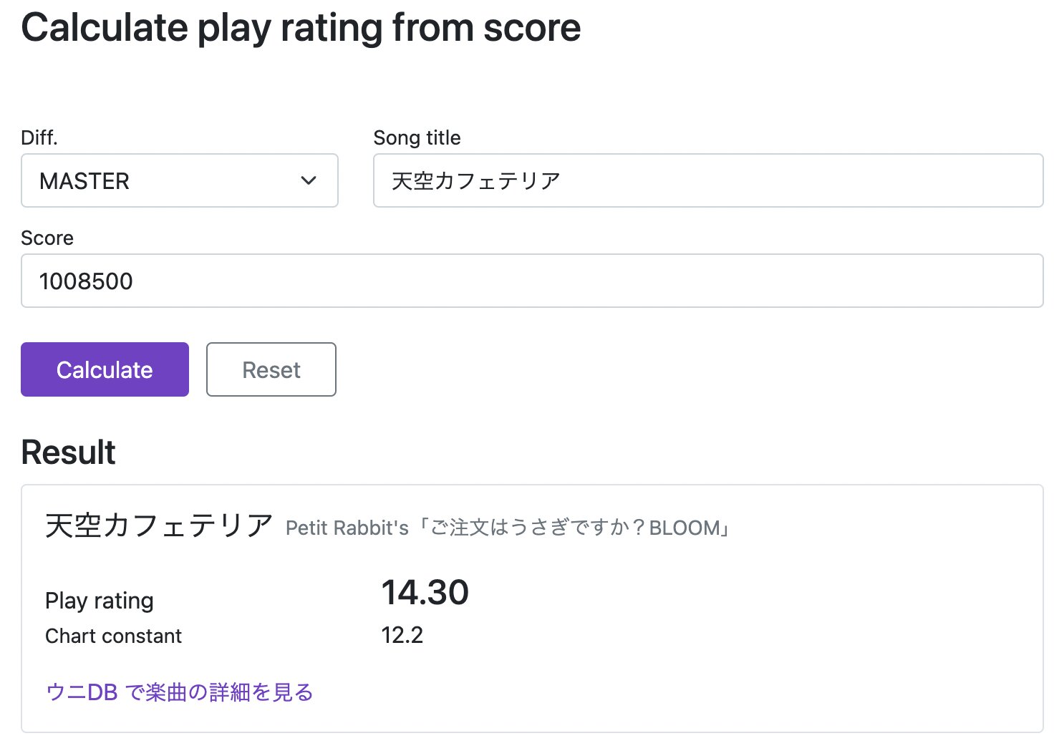1054x746 pixels.
Task: Click the page heading Calculate play rating
Action: [x=301, y=29]
